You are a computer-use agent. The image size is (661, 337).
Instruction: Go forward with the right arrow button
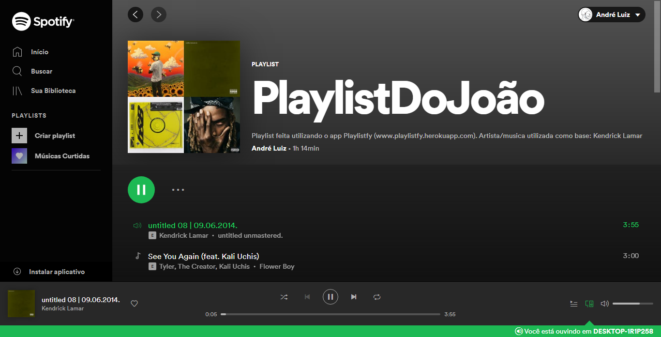click(159, 15)
